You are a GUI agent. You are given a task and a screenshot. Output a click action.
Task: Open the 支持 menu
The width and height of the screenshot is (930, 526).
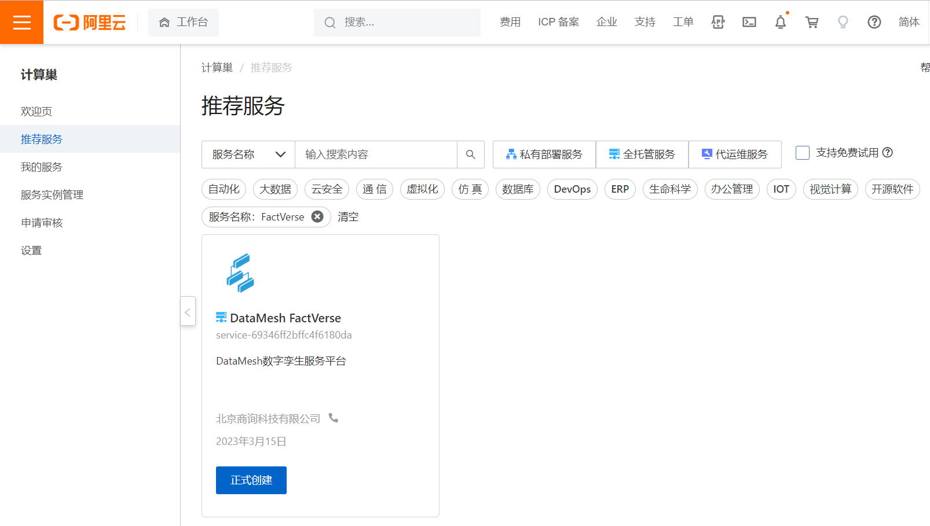click(645, 22)
